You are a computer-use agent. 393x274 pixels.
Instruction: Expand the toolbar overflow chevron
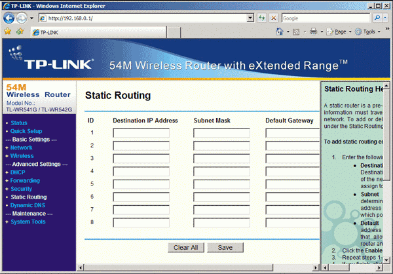387,29
